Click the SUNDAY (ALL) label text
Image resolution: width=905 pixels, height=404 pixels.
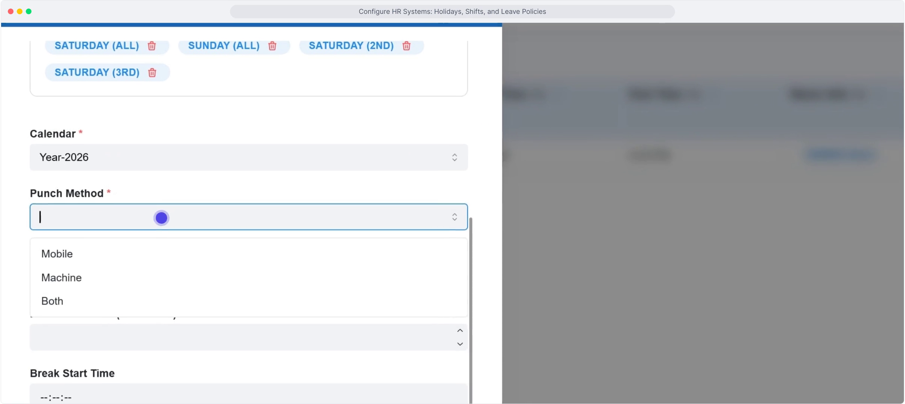224,46
